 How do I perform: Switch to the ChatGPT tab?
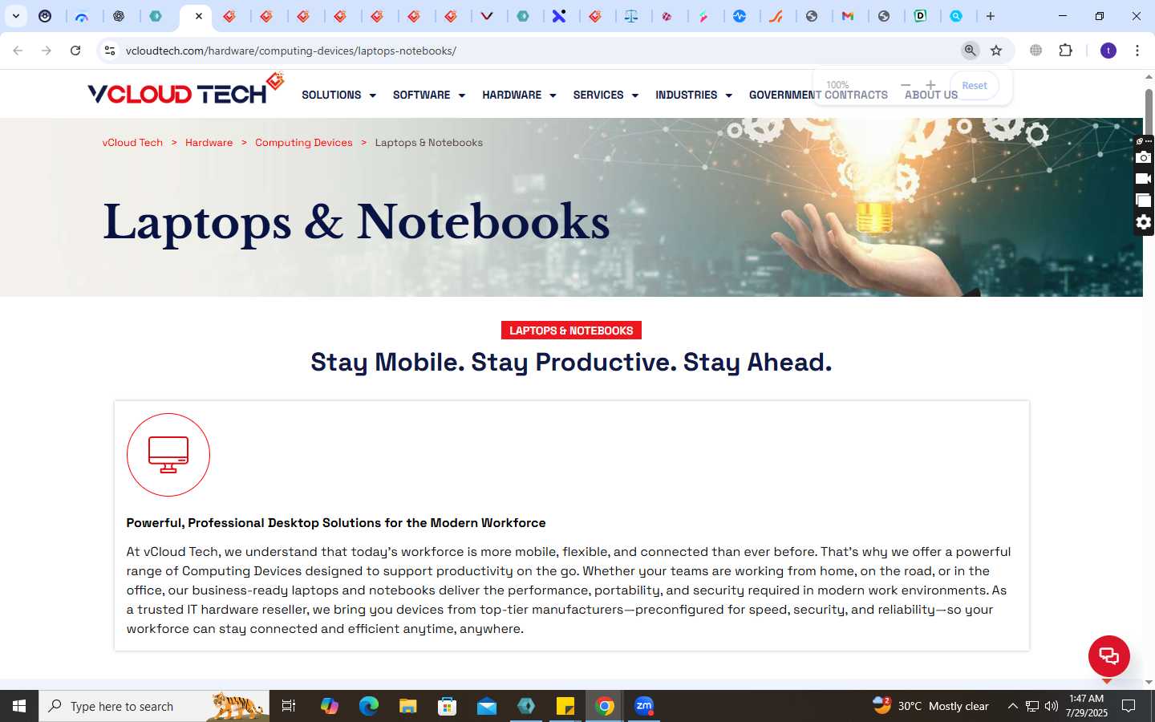click(119, 16)
